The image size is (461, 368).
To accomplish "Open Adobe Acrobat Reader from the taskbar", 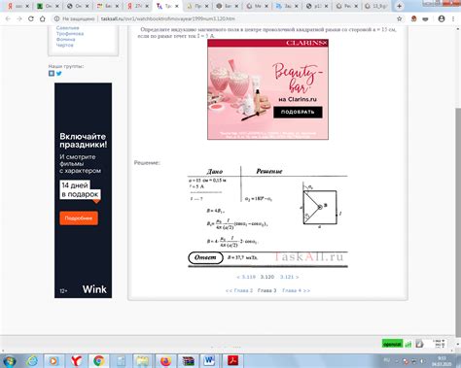I will 232,360.
